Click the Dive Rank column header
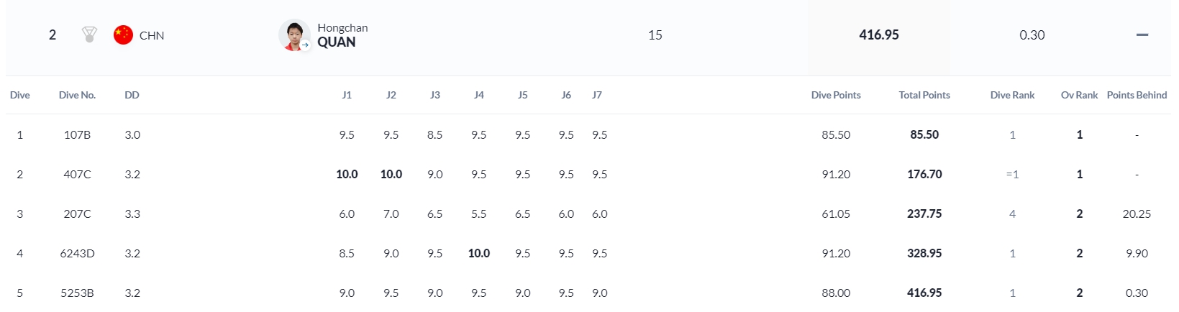The height and width of the screenshot is (312, 1179). [x=1012, y=95]
